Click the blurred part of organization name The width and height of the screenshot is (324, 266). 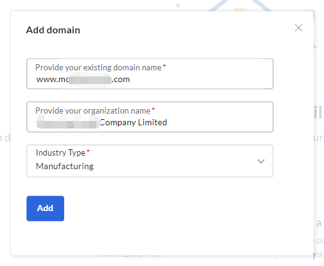point(68,122)
